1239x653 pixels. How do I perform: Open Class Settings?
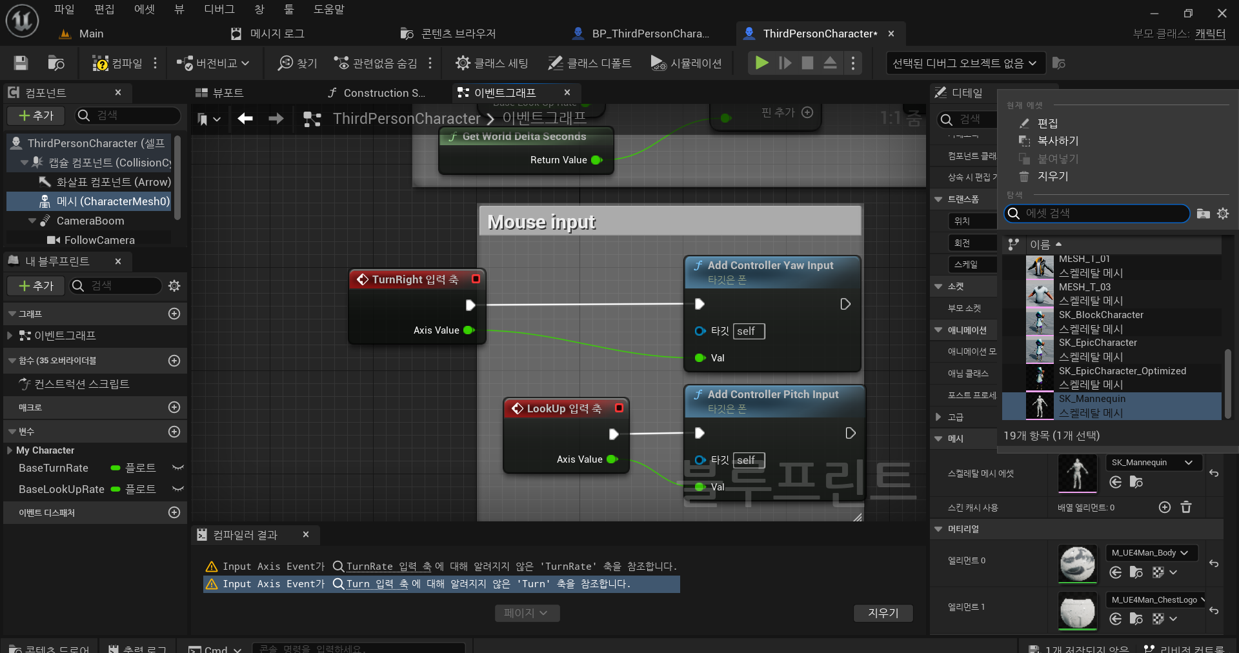[x=492, y=63]
